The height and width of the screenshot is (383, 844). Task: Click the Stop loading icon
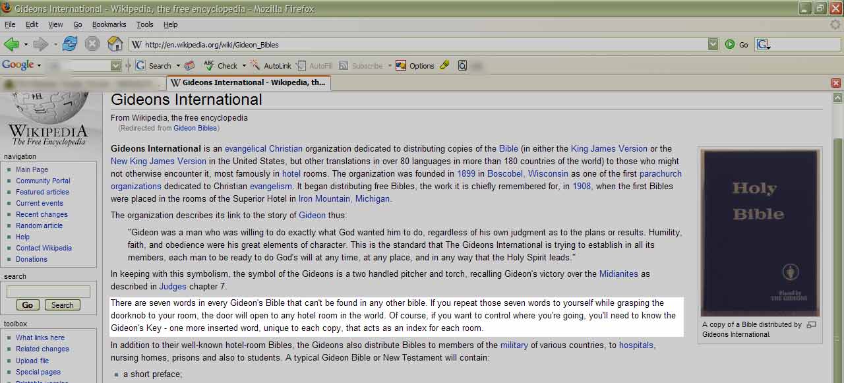click(92, 44)
